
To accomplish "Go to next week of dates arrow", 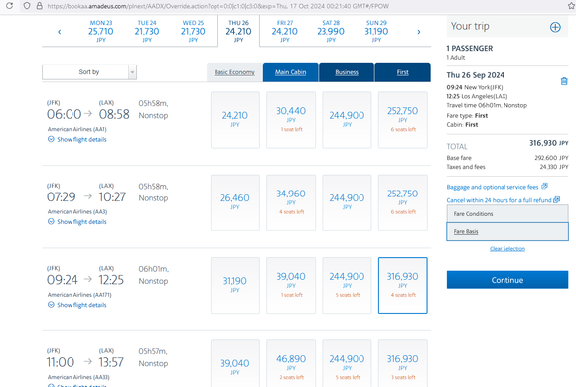I will click(419, 32).
